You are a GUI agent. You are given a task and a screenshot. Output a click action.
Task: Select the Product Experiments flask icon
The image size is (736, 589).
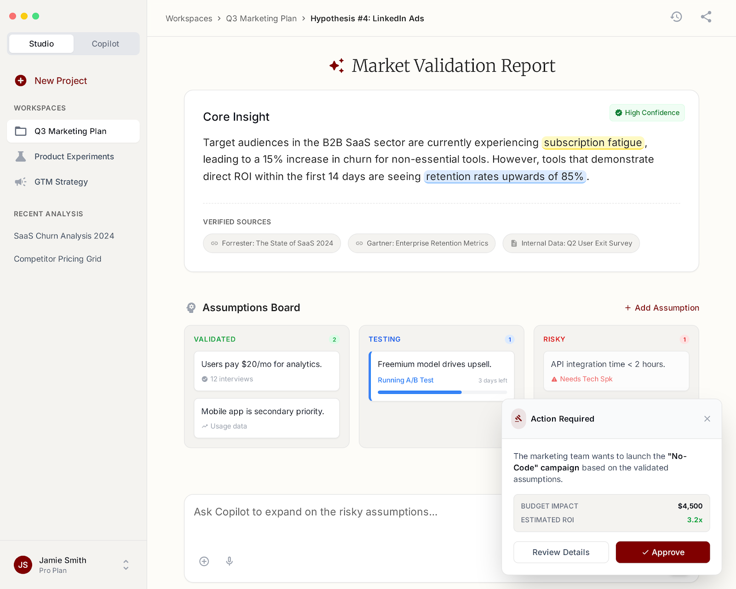pyautogui.click(x=21, y=156)
